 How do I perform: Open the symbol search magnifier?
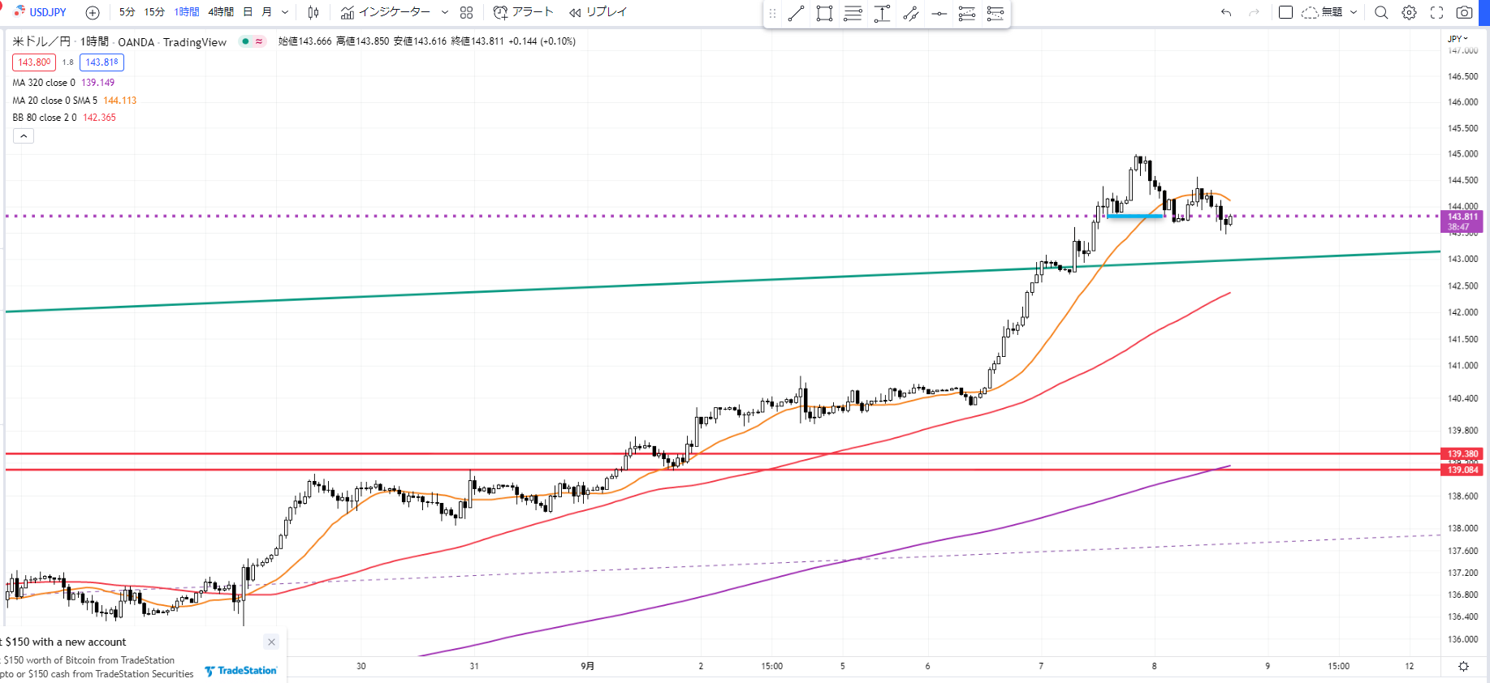pos(1381,12)
